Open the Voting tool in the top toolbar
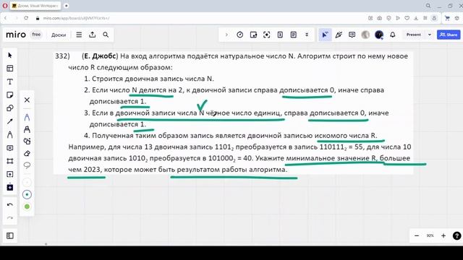The image size is (463, 260). coord(253,35)
